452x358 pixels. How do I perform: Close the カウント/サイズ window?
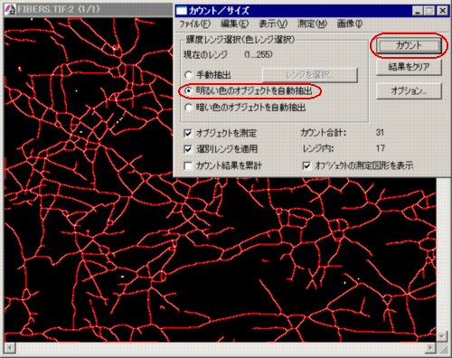coord(442,11)
